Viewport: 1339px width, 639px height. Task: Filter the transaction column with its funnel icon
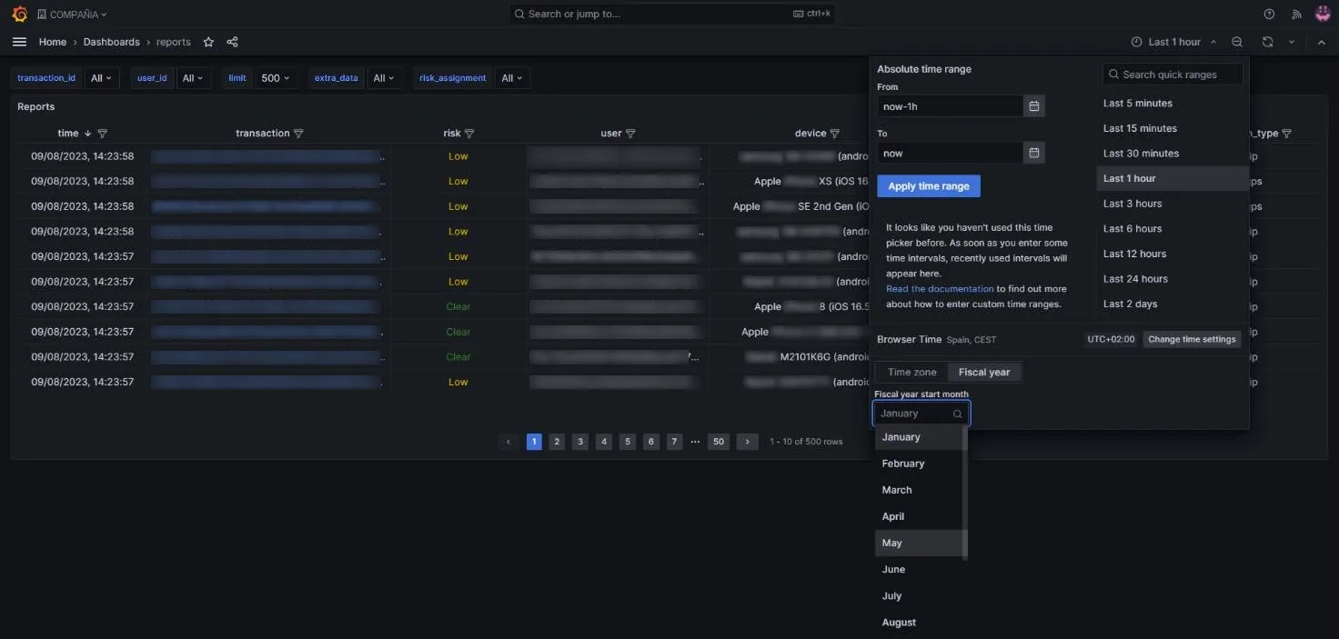[298, 134]
